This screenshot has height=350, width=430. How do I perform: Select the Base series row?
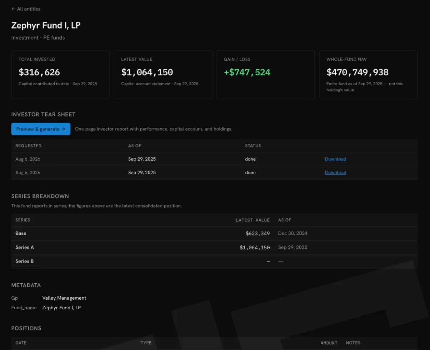pyautogui.click(x=214, y=233)
